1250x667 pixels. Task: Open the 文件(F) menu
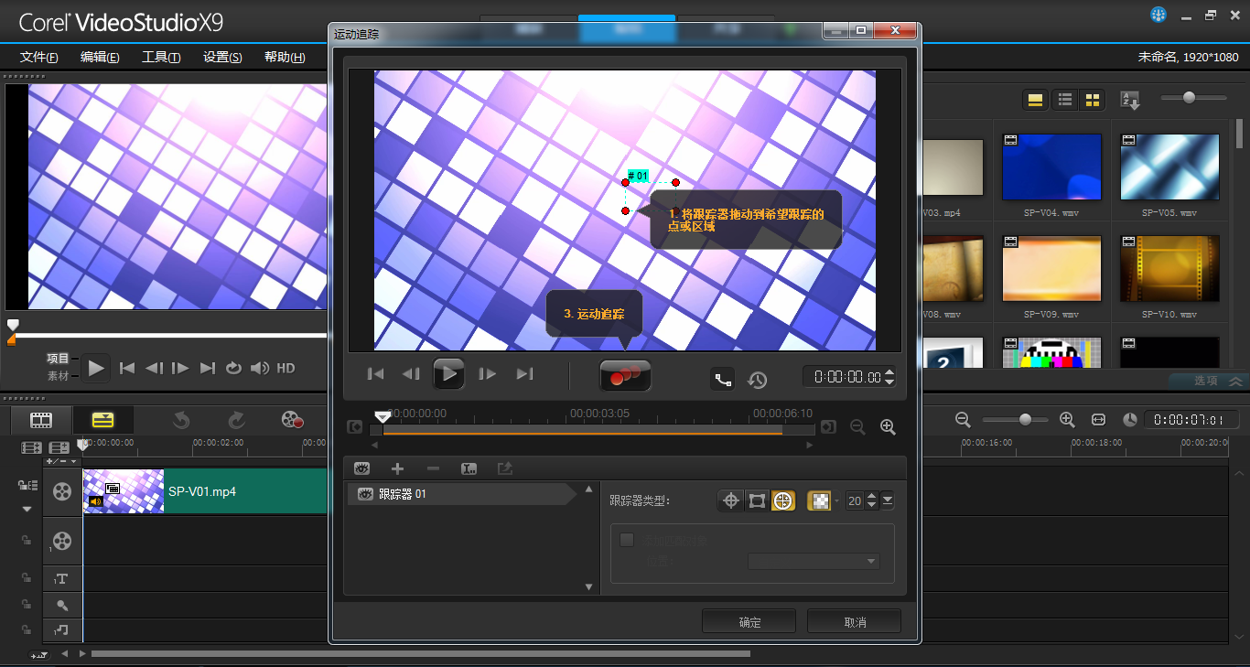click(x=39, y=57)
